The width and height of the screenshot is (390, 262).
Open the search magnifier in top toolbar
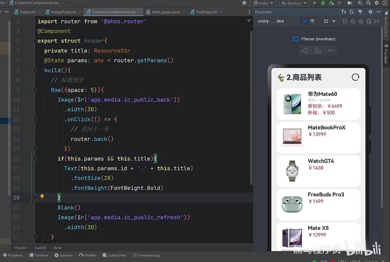tap(368, 3)
